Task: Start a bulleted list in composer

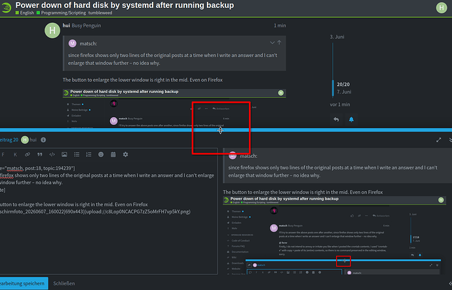Action: coord(77,154)
